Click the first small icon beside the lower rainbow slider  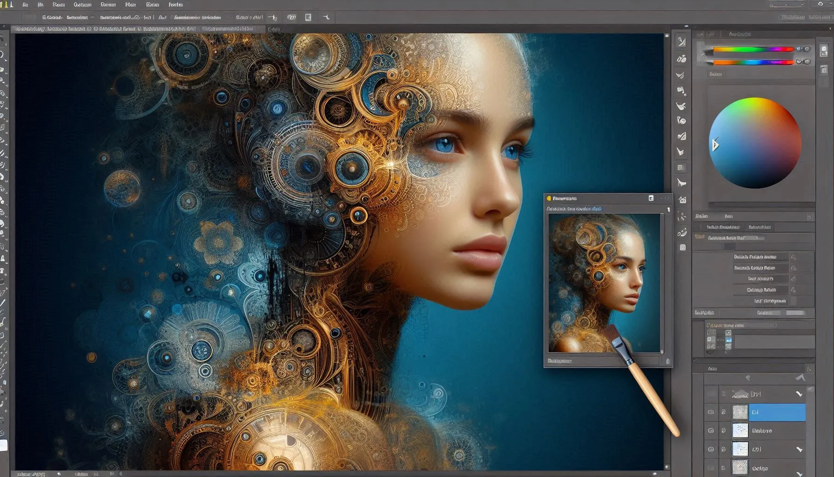799,61
